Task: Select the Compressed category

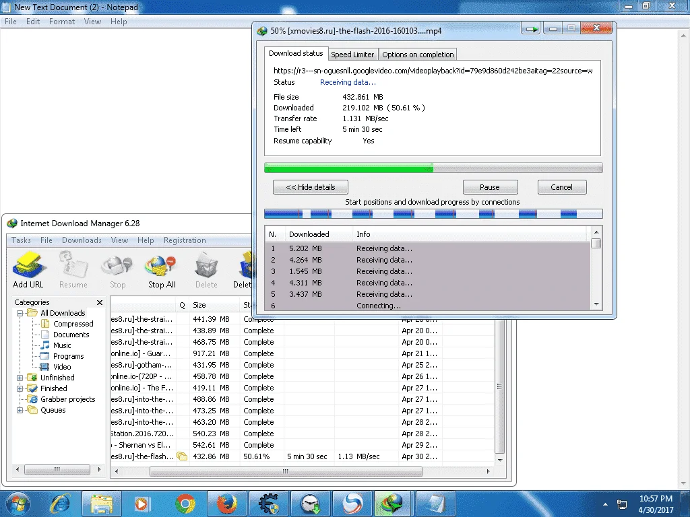Action: click(x=73, y=324)
